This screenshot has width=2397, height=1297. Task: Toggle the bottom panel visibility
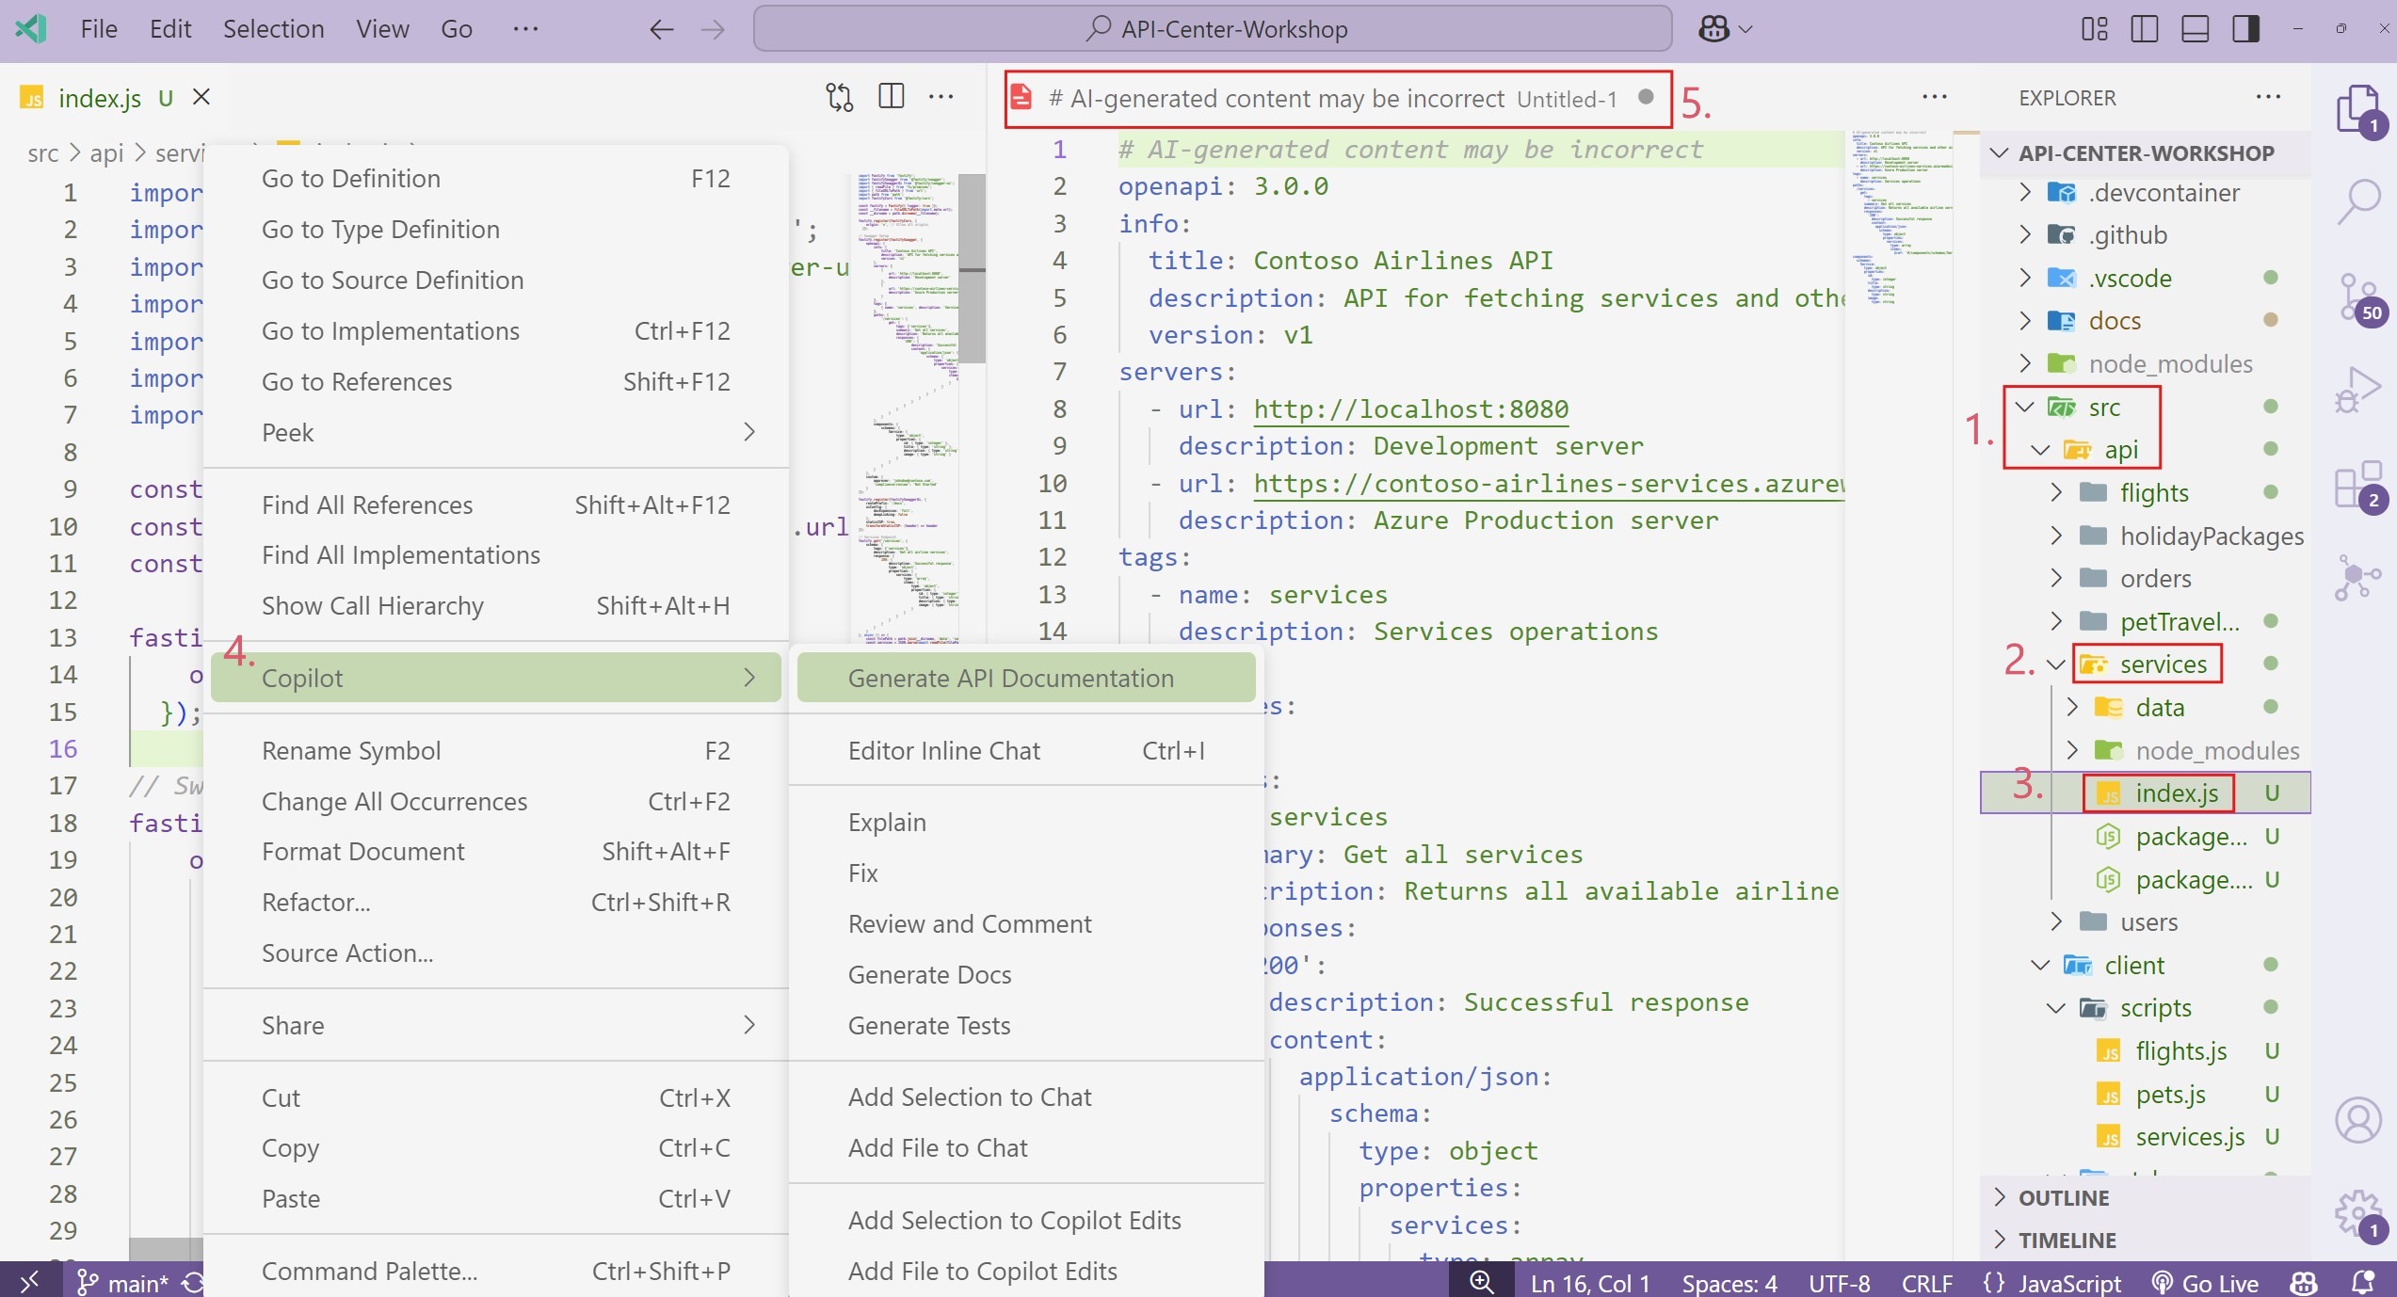click(x=2195, y=29)
